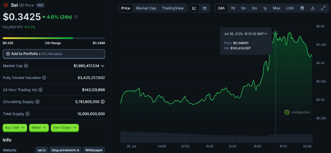Image resolution: width=331 pixels, height=153 pixels.
Task: Click the Sei coin logo icon
Action: click(x=6, y=5)
